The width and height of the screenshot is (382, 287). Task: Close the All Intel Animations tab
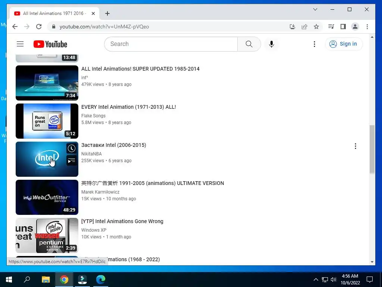[93, 13]
